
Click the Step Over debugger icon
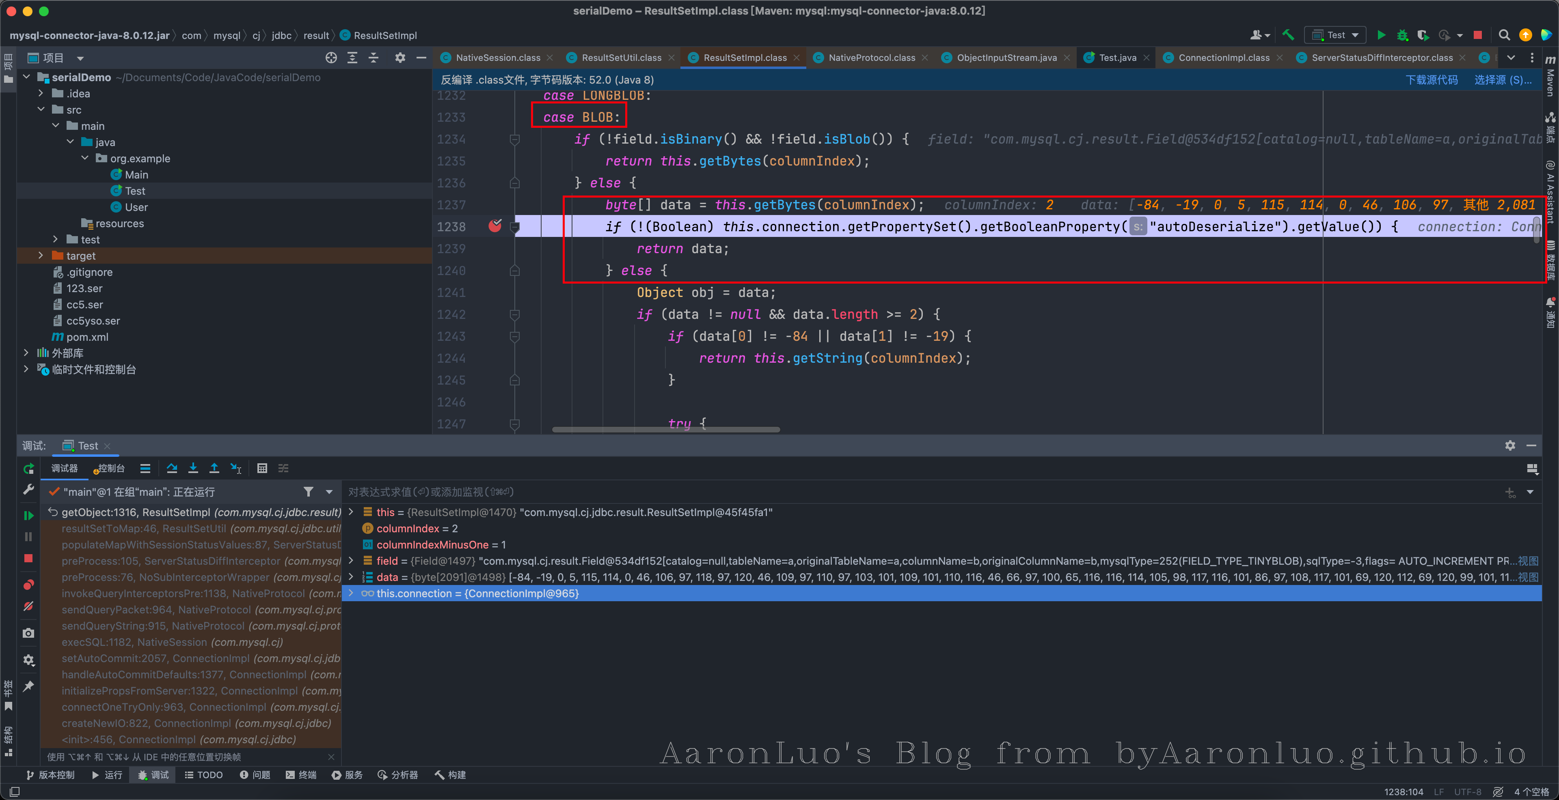click(172, 469)
